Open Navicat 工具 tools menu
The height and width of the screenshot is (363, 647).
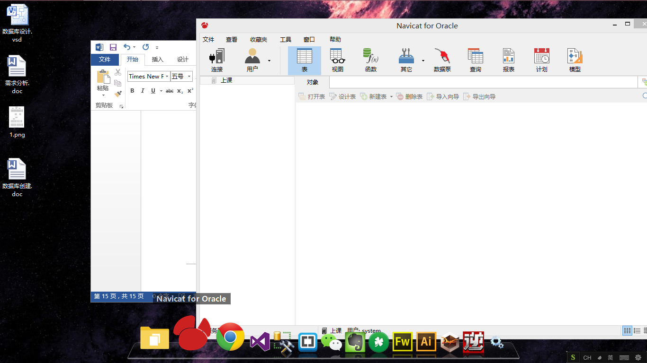pos(286,40)
